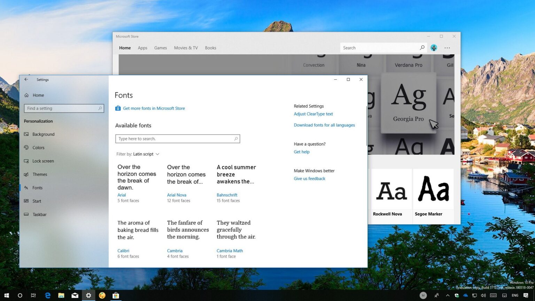Screen dimensions: 535x301
Task: Open the Filter by Latin script dropdown
Action: (138, 154)
